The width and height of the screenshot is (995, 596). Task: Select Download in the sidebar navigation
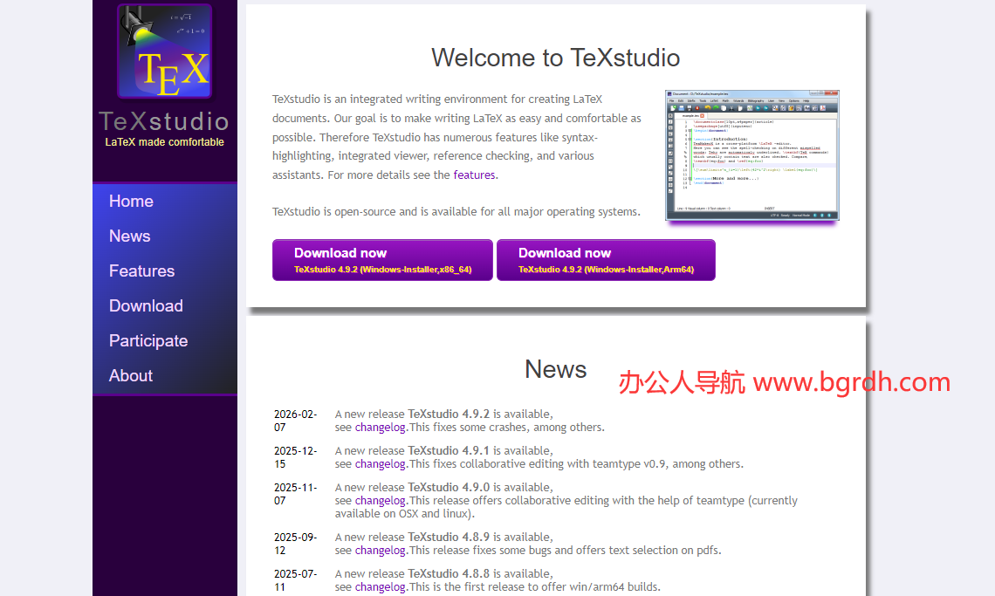coord(146,306)
